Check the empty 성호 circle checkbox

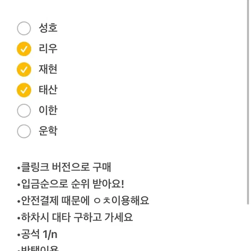click(x=24, y=28)
